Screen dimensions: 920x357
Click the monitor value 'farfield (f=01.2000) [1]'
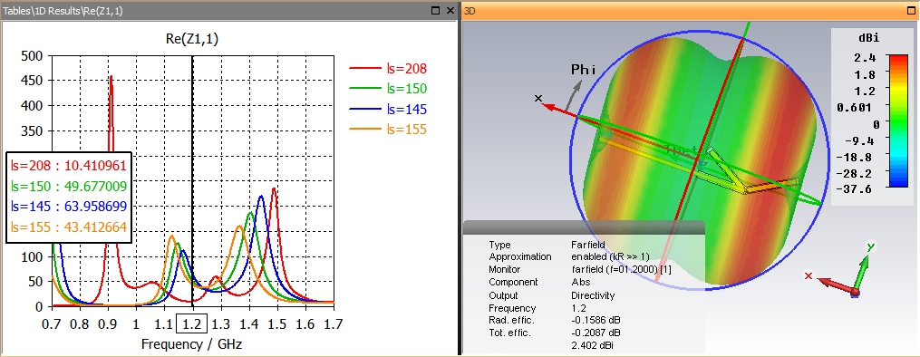point(621,270)
